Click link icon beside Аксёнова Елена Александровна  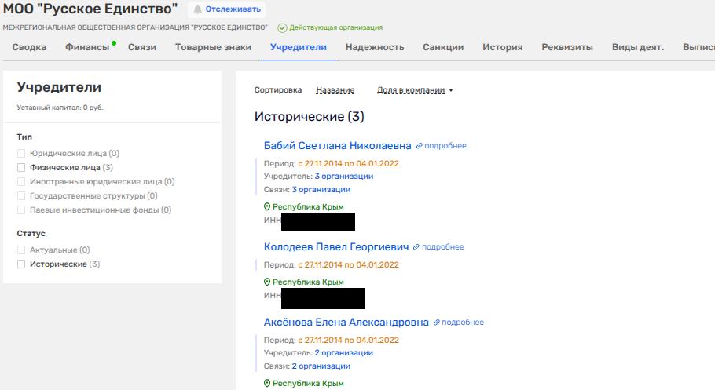(437, 323)
